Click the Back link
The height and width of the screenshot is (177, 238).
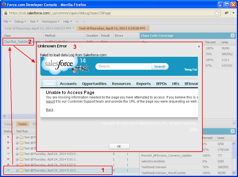(x=50, y=110)
